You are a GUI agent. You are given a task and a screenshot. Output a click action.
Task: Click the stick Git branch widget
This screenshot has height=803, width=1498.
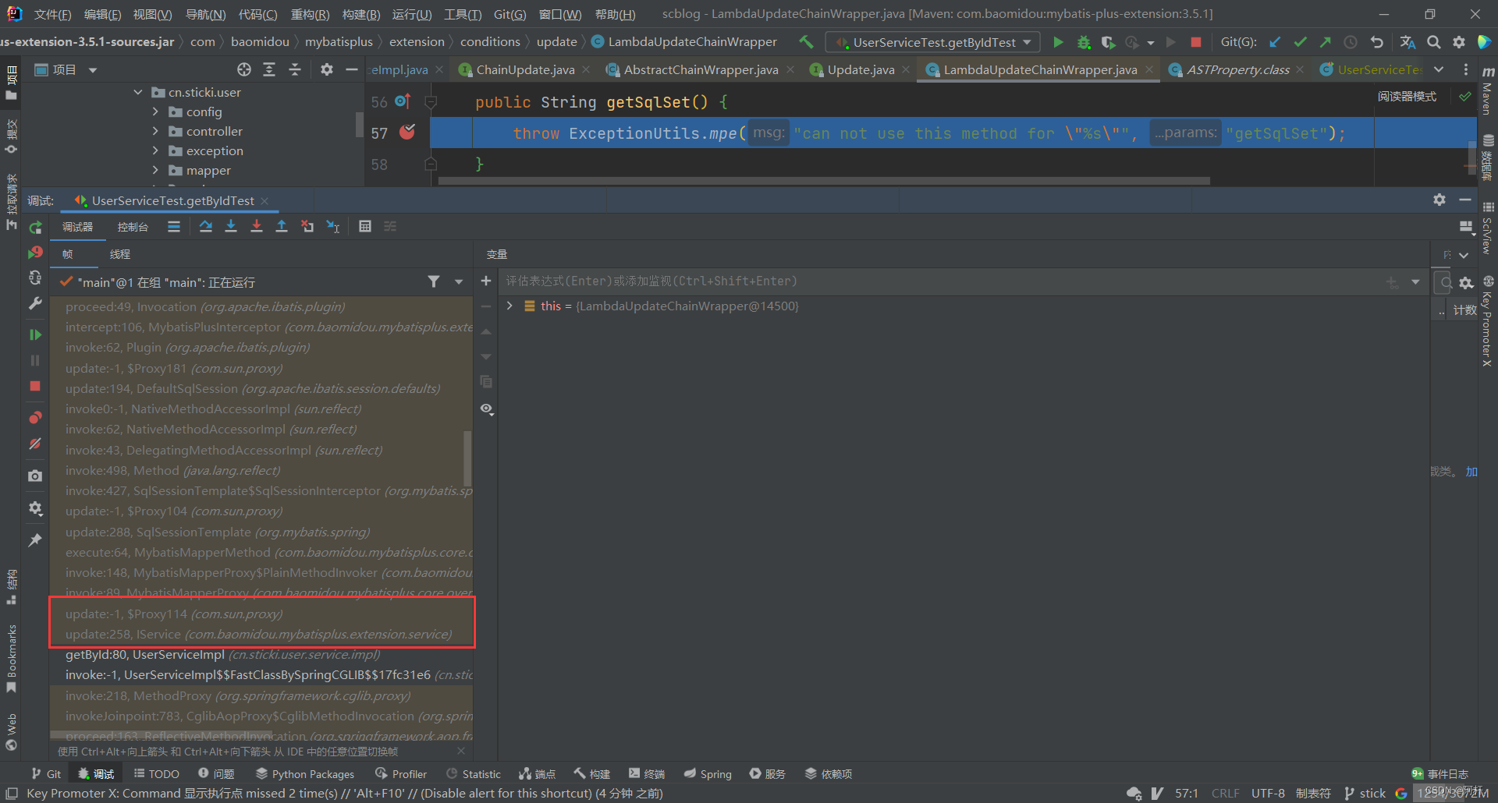[x=1365, y=793]
